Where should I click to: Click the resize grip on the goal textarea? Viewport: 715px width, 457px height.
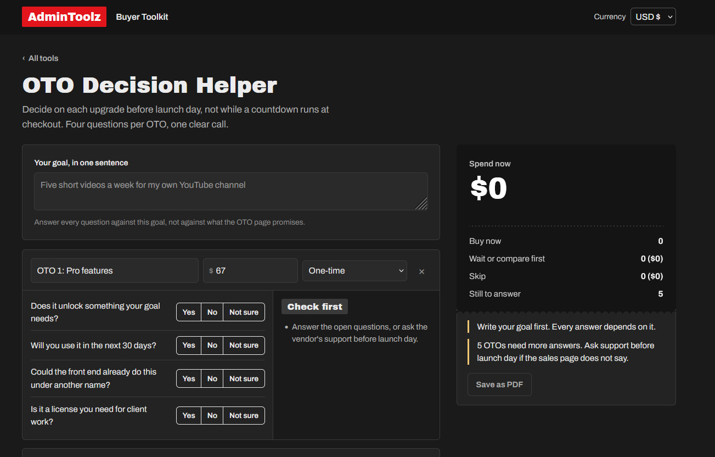[x=421, y=204]
